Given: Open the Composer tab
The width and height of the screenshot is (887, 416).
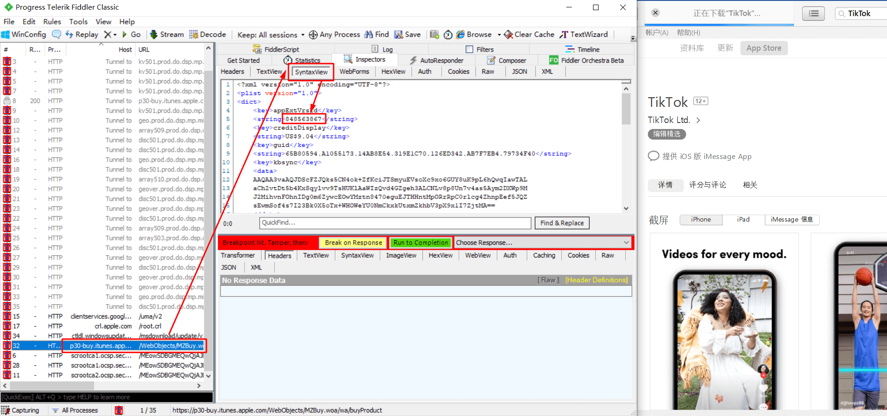Looking at the screenshot, I should pos(506,60).
